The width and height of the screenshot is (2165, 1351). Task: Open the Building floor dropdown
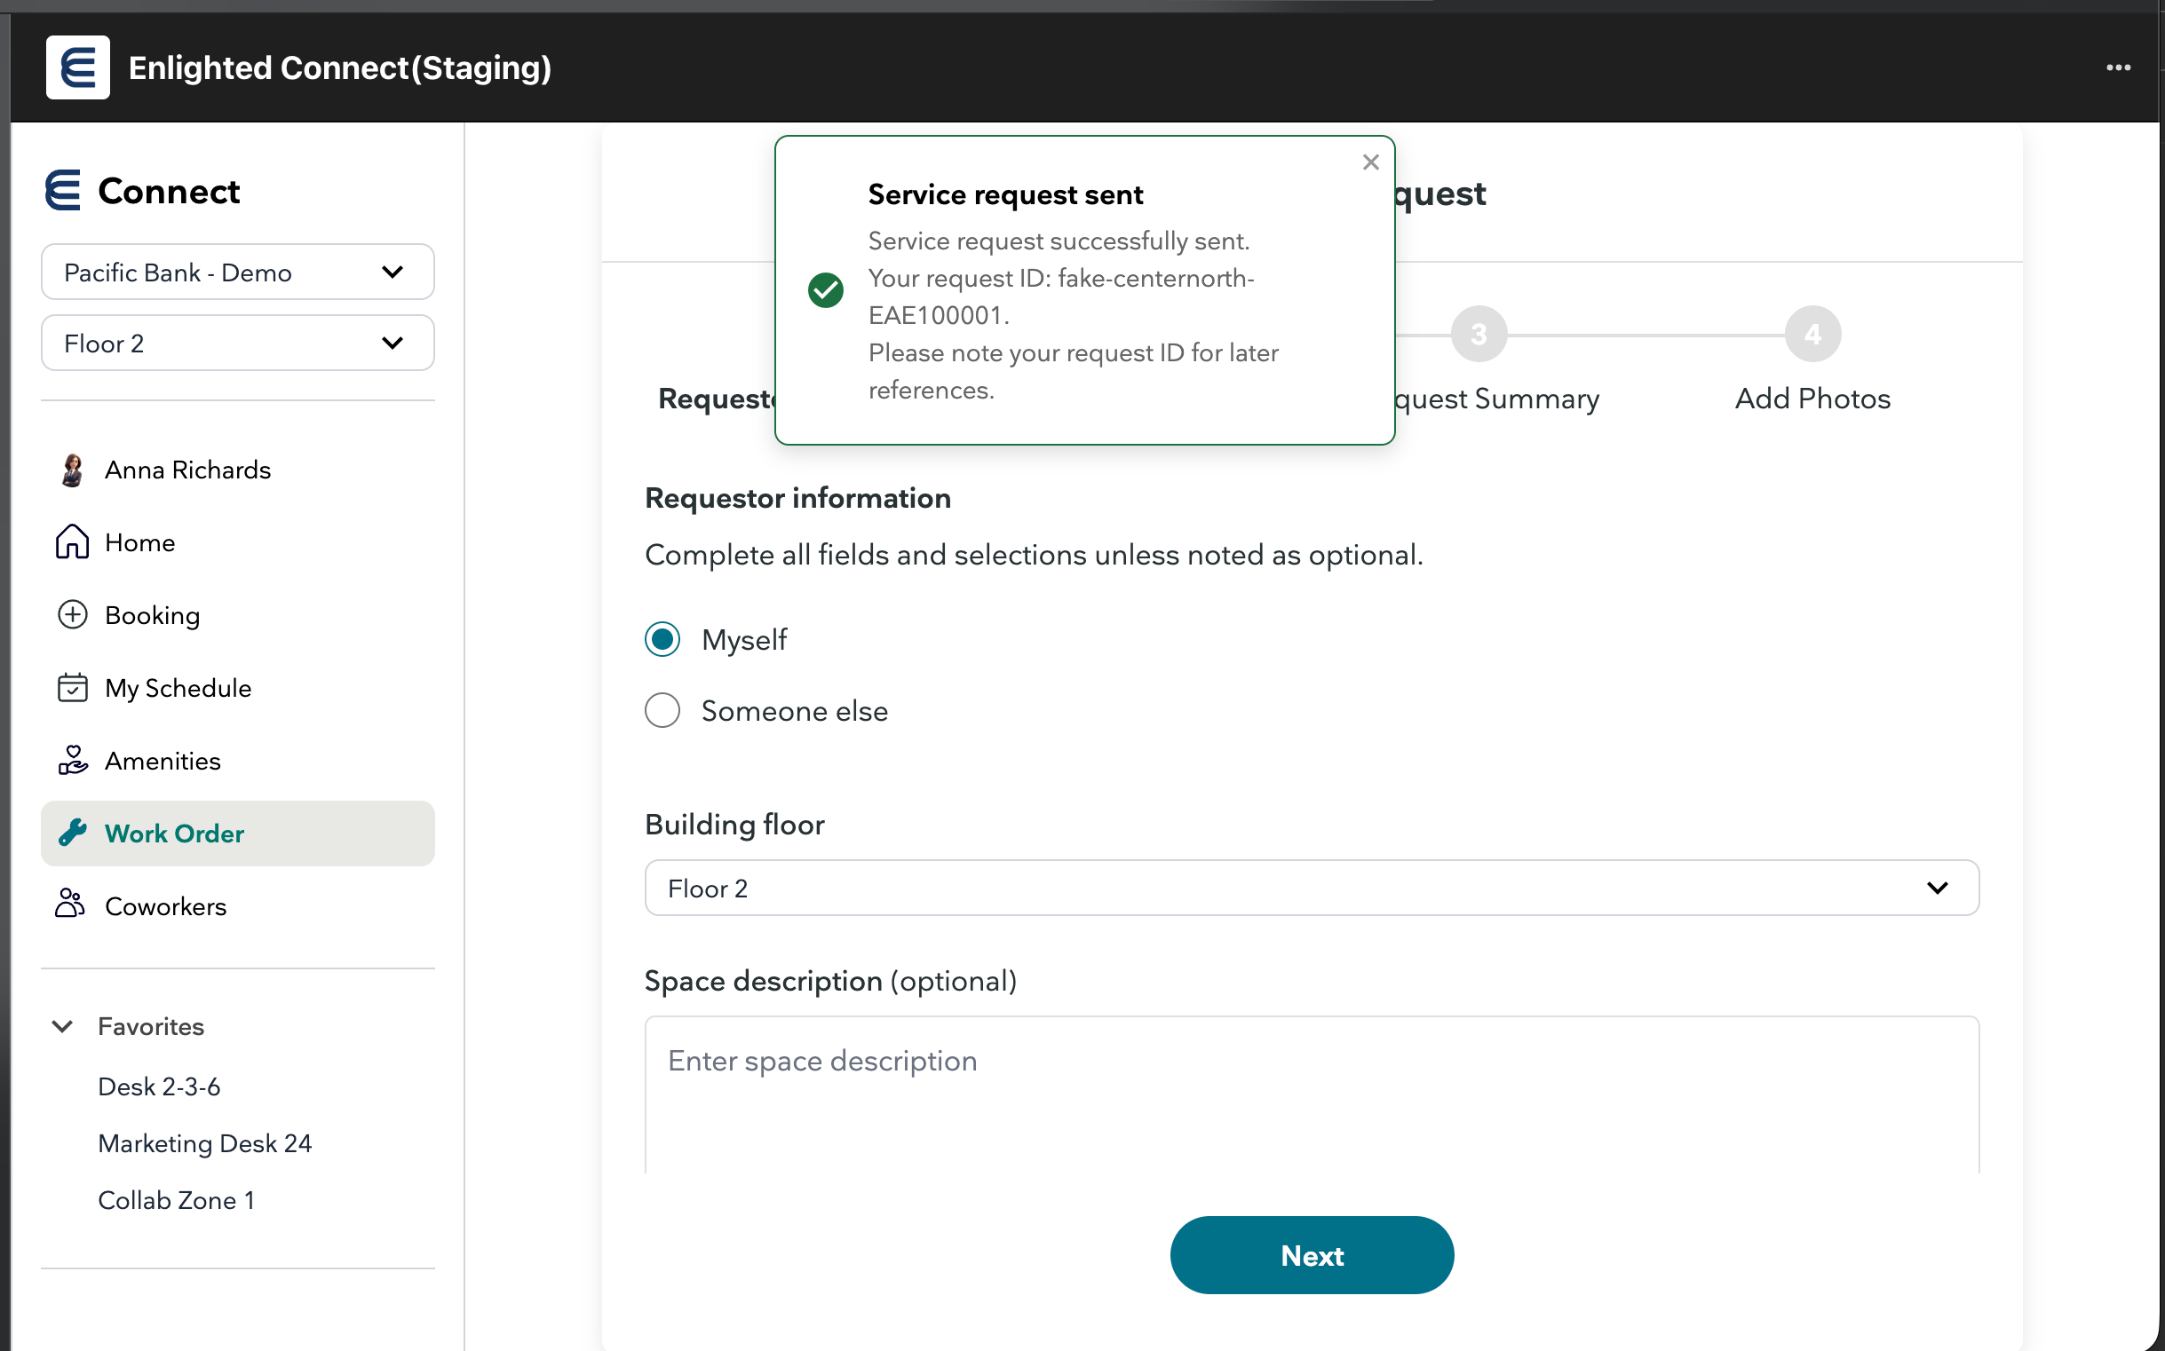[x=1312, y=888]
